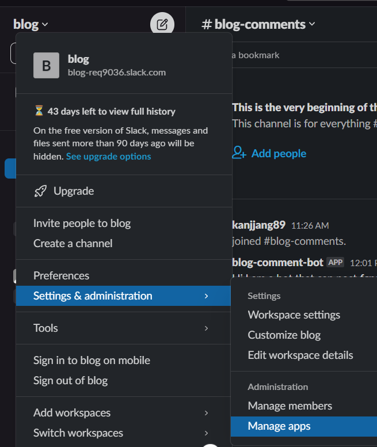This screenshot has height=447, width=377.
Task: Open the blog workspace name dropdown
Action: click(31, 24)
